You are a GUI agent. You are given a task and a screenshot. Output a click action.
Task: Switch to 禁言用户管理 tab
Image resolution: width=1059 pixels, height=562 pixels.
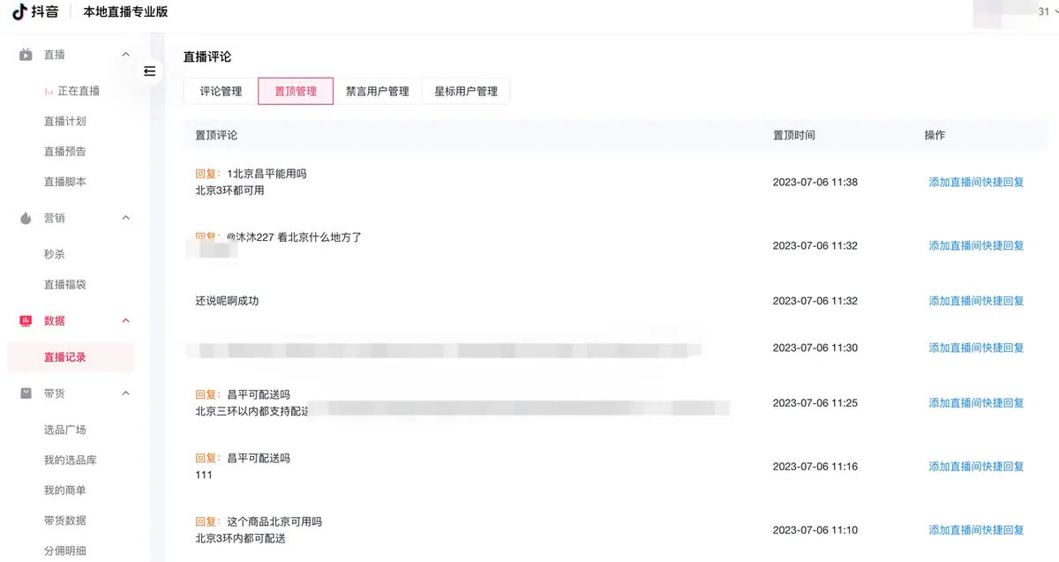tap(378, 91)
